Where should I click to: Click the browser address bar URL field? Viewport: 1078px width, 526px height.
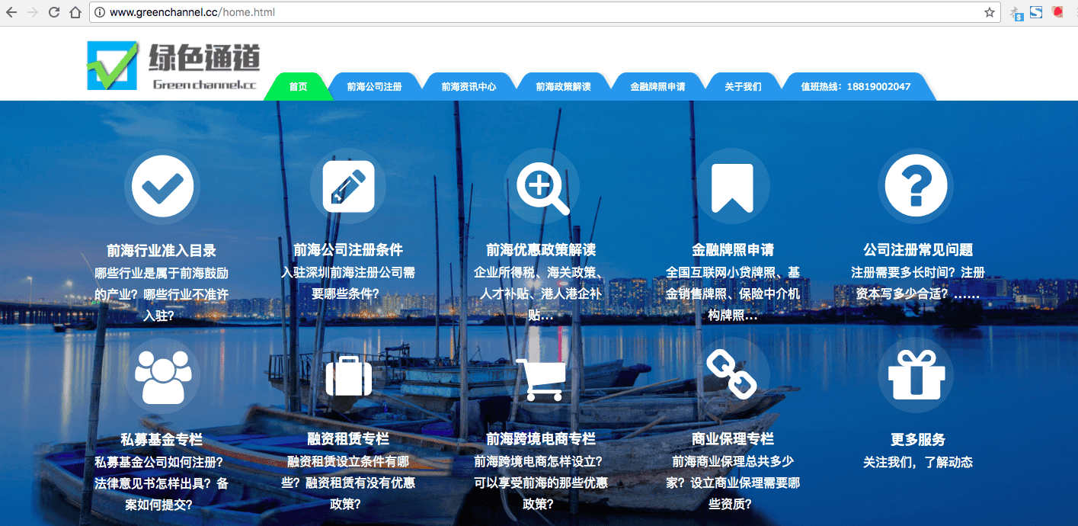tap(533, 12)
